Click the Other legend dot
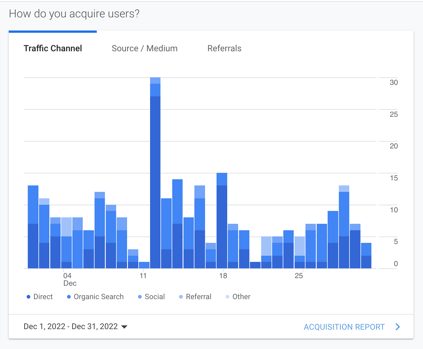This screenshot has height=349, width=423. [227, 297]
